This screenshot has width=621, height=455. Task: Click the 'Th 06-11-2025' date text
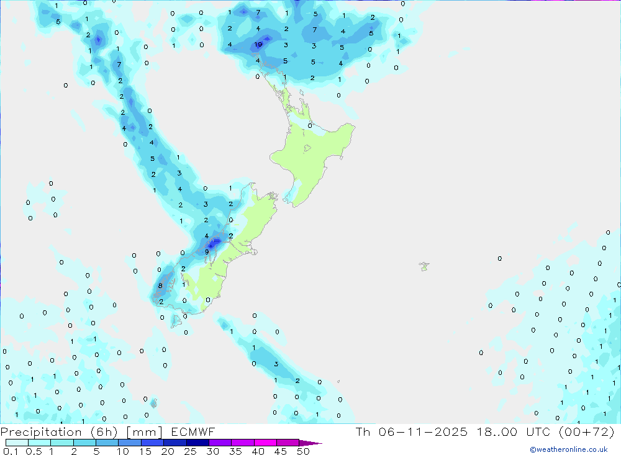412,431
